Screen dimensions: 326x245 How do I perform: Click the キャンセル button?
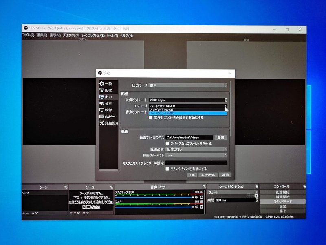click(x=208, y=175)
